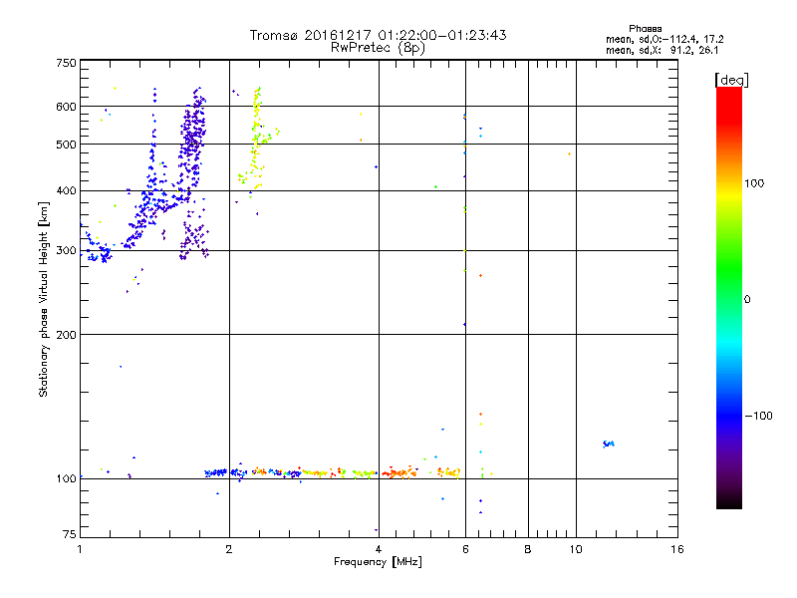
Task: Click the "Phases" heading
Action: click(x=645, y=29)
